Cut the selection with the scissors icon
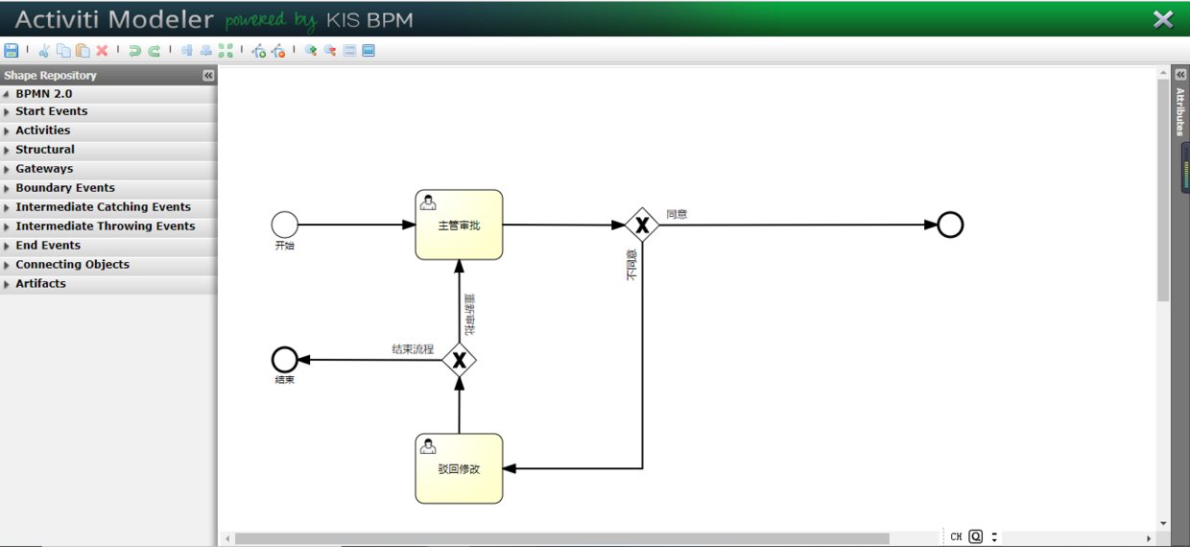The width and height of the screenshot is (1190, 547). point(44,51)
